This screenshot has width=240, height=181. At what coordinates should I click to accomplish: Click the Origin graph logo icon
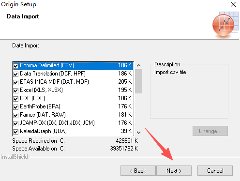pos(225,25)
